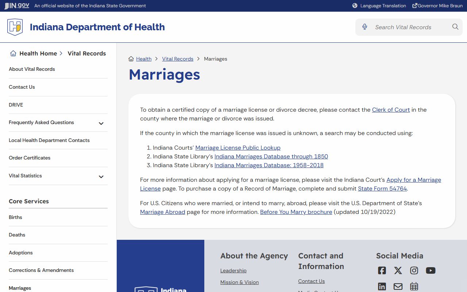Image resolution: width=467 pixels, height=292 pixels.
Task: Click the Marriages breadcrumb text
Action: [216, 59]
